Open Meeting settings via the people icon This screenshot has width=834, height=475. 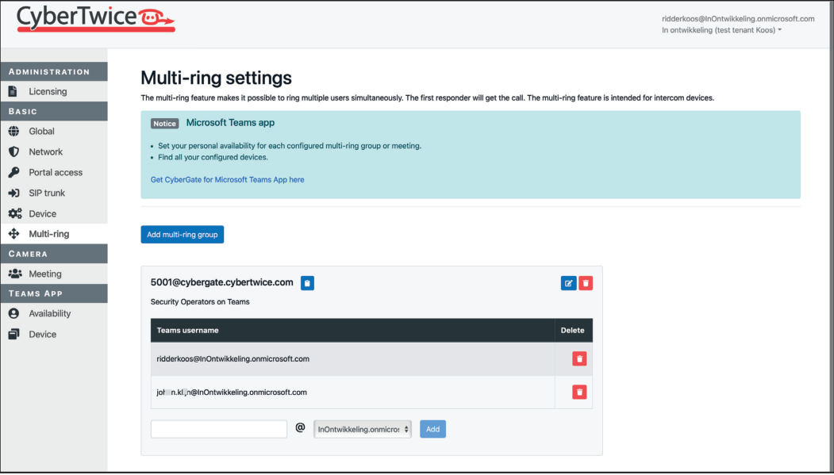13,273
